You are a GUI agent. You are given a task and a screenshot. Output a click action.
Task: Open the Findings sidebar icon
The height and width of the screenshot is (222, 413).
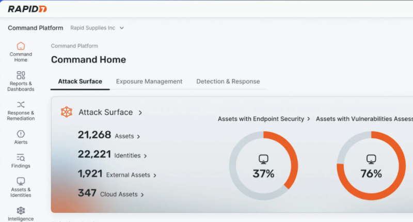[x=21, y=158]
